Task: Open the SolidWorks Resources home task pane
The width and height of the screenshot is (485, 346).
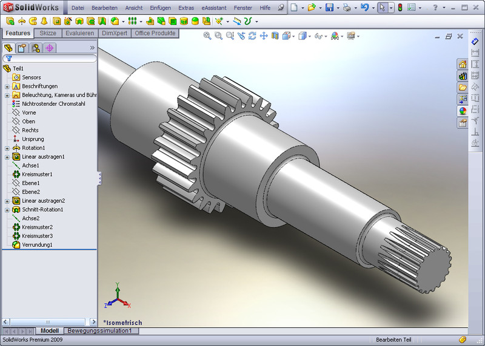Action: (463, 65)
